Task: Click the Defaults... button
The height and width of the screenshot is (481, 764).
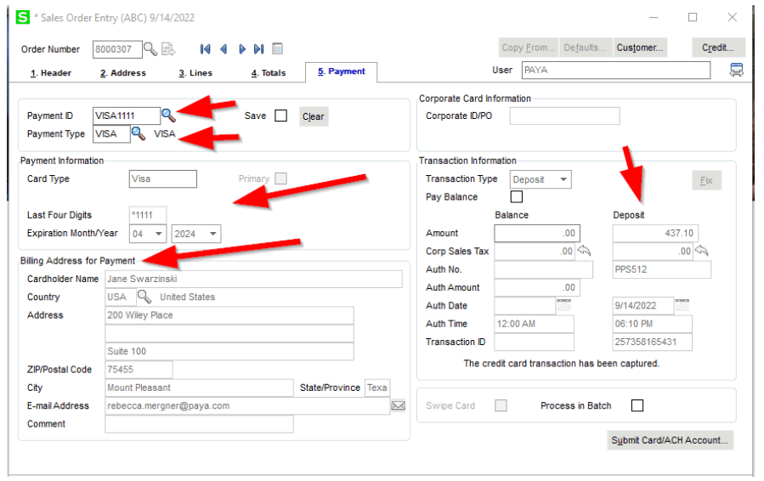Action: point(586,48)
